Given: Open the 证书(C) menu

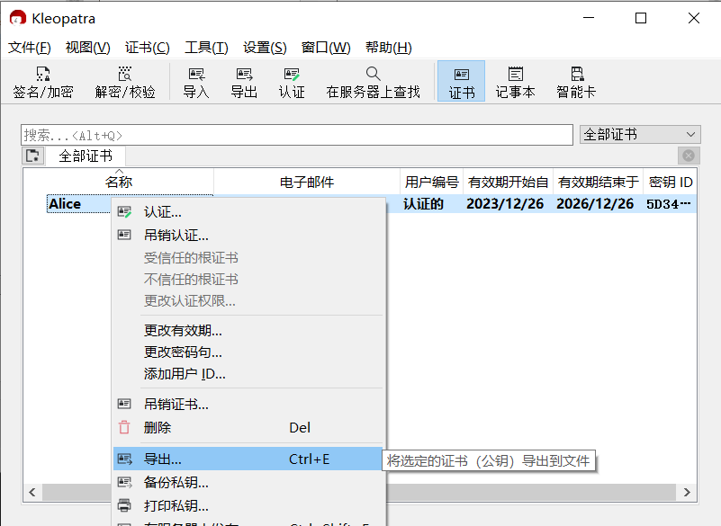Looking at the screenshot, I should (x=147, y=48).
